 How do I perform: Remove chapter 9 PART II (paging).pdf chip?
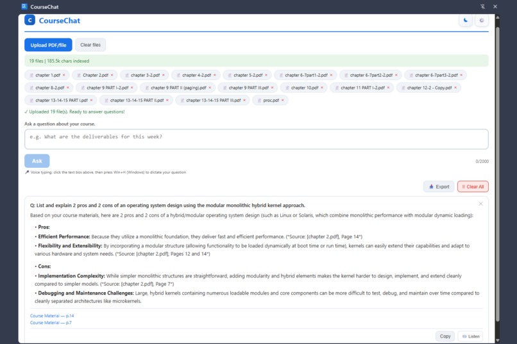(x=210, y=88)
